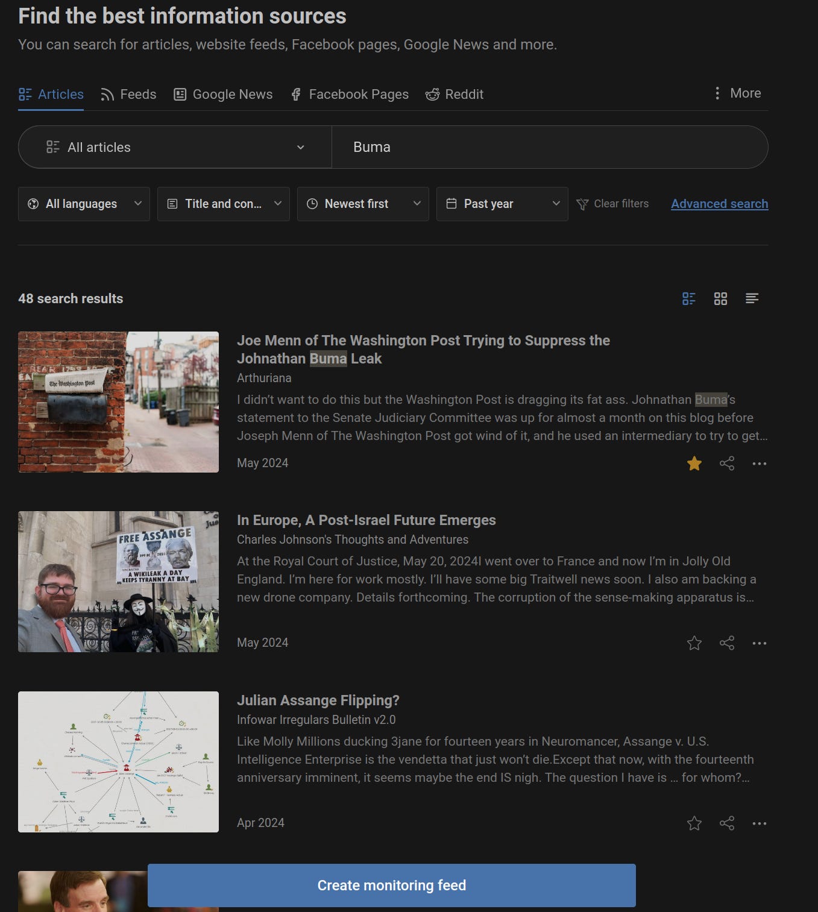818x912 pixels.
Task: Open the All articles dropdown
Action: 175,146
